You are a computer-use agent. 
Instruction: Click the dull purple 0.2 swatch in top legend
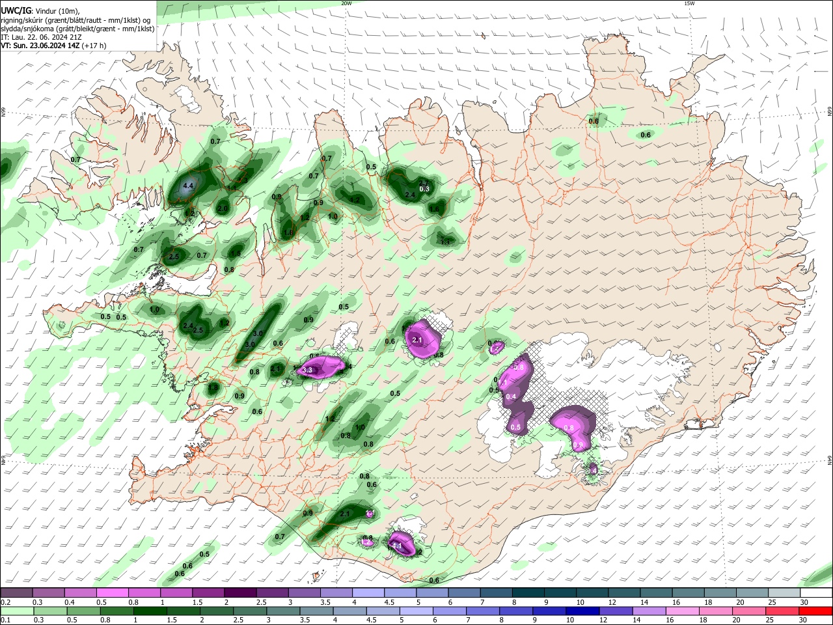(16, 593)
